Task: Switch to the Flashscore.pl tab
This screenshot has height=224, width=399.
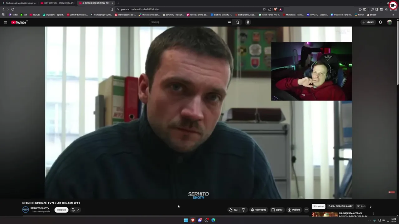Action: coord(19,3)
